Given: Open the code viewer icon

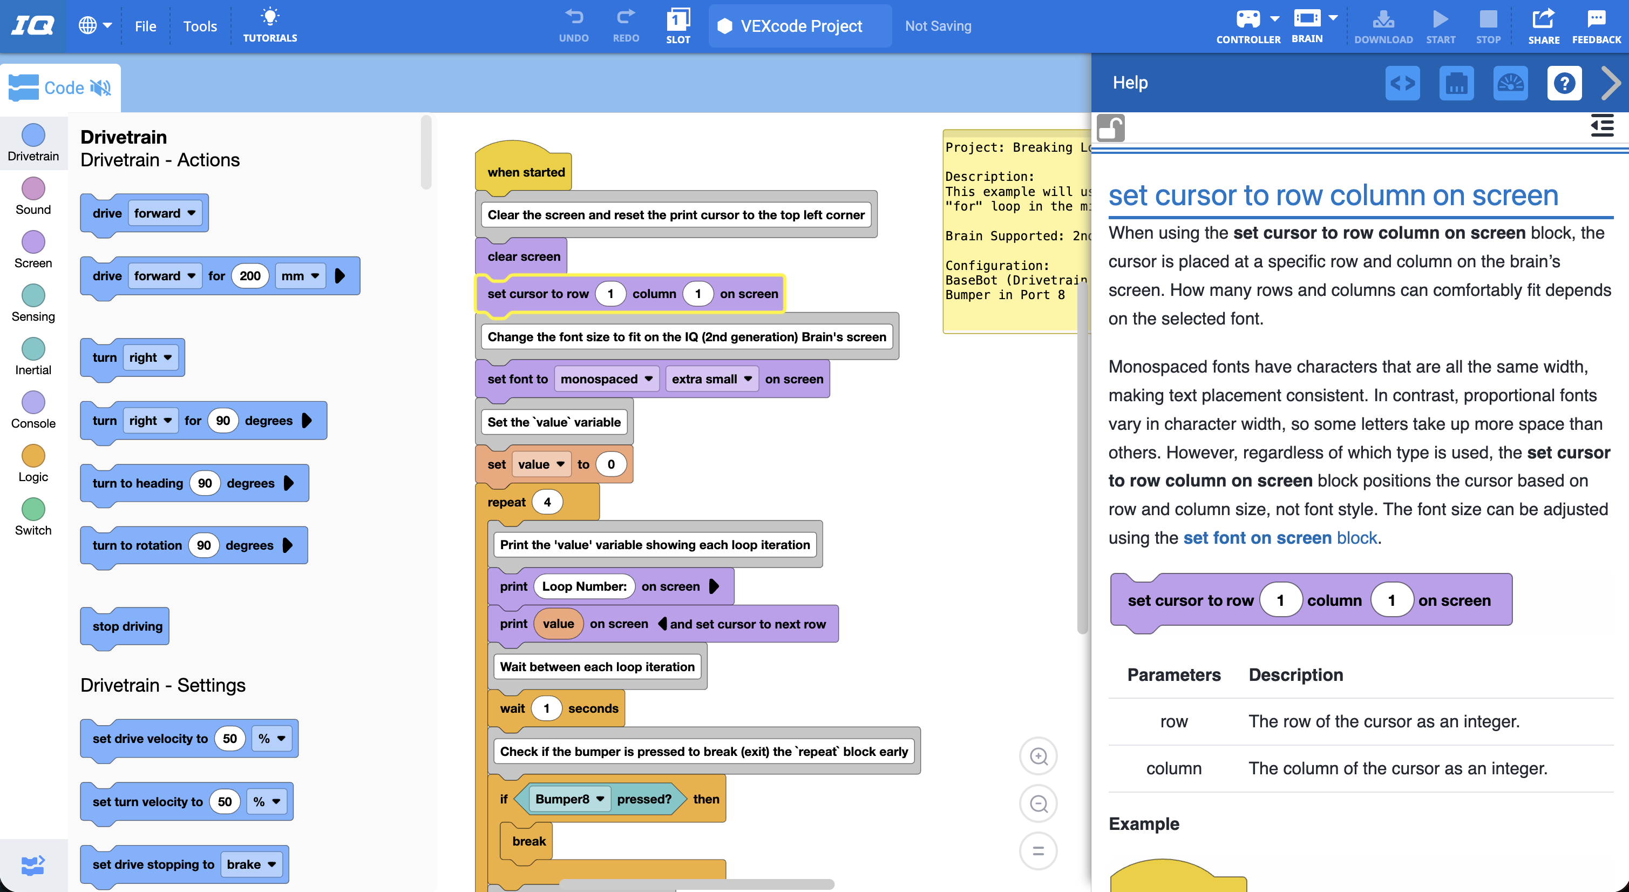Looking at the screenshot, I should point(1402,83).
